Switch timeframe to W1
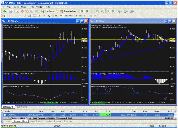The width and height of the screenshot is (178, 128). coord(90,16)
